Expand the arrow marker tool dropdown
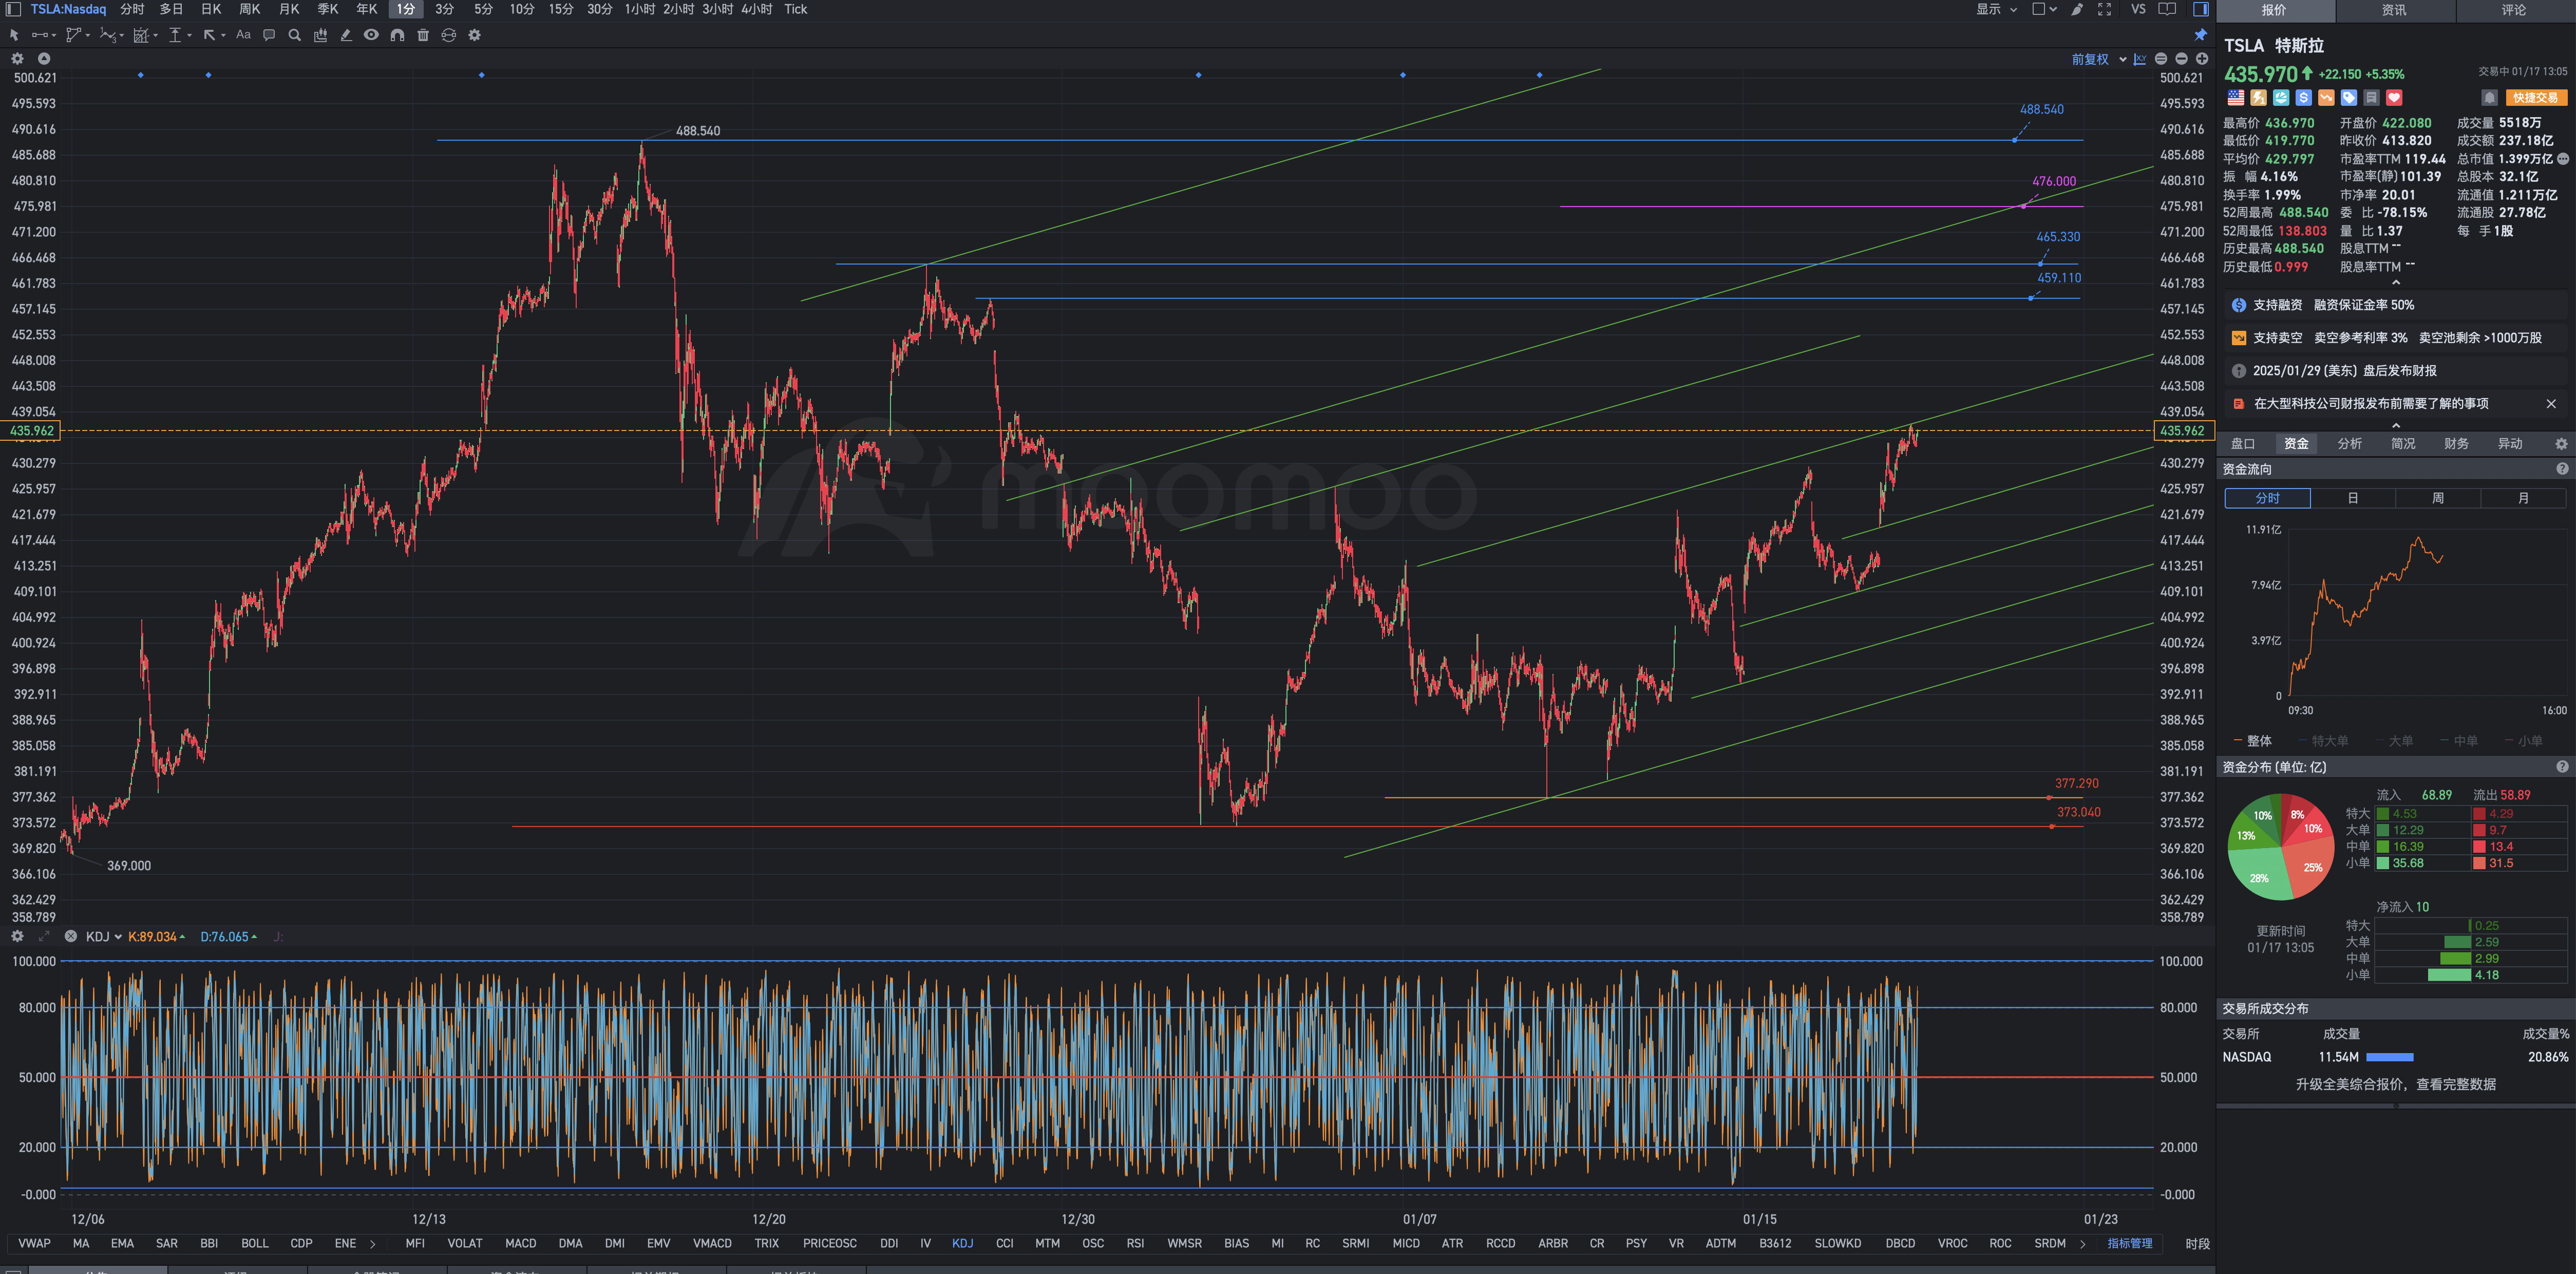 (223, 36)
